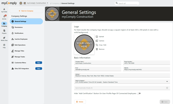Click the Email field

[x=98, y=69]
